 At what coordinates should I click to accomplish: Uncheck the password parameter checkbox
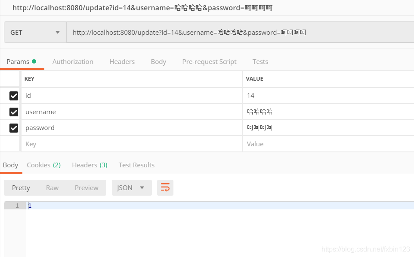14,128
